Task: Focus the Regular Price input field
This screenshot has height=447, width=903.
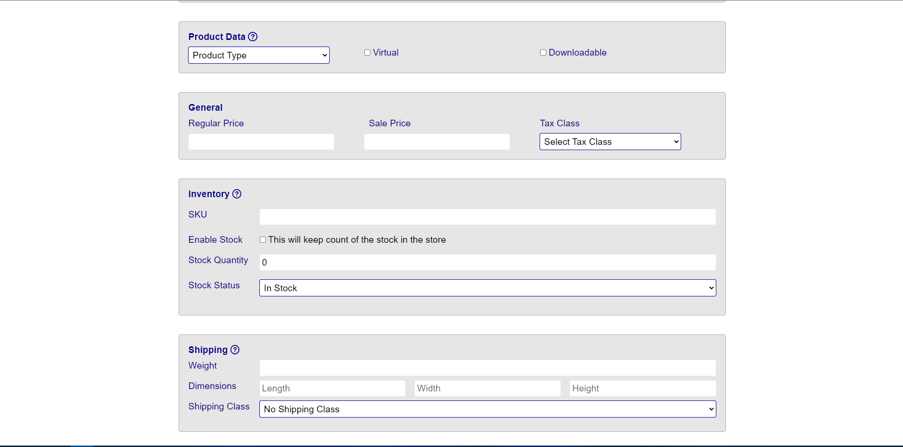Action: (261, 142)
